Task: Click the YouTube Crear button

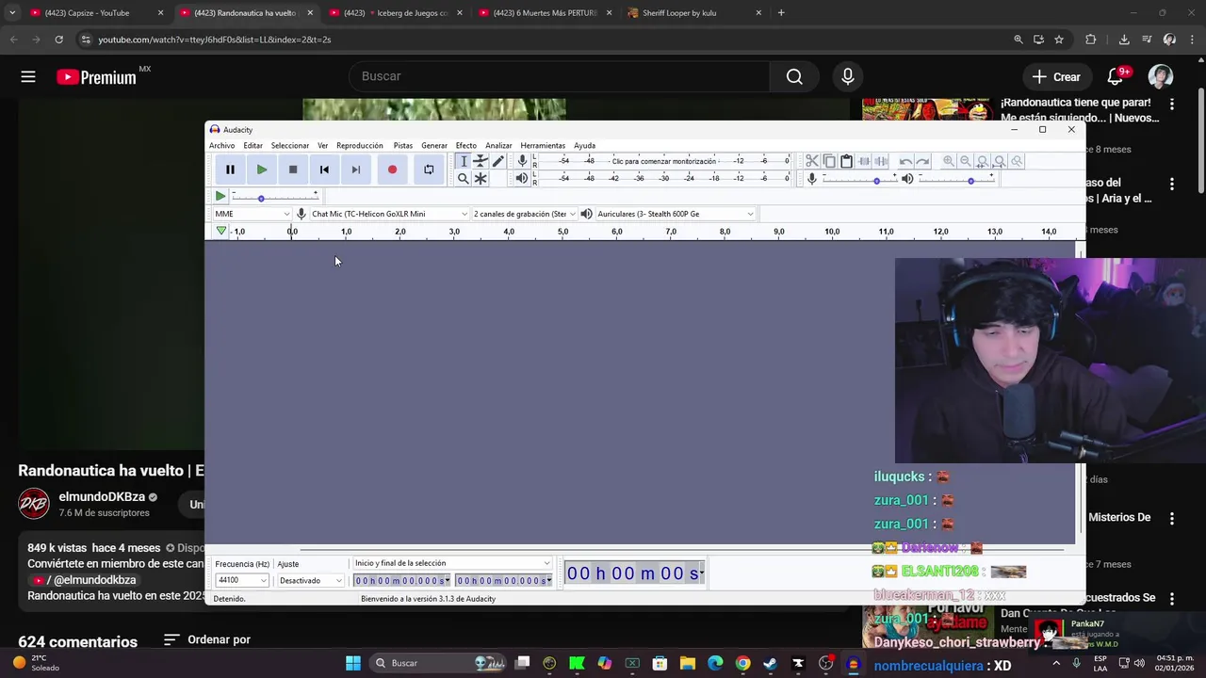Action: click(1056, 77)
